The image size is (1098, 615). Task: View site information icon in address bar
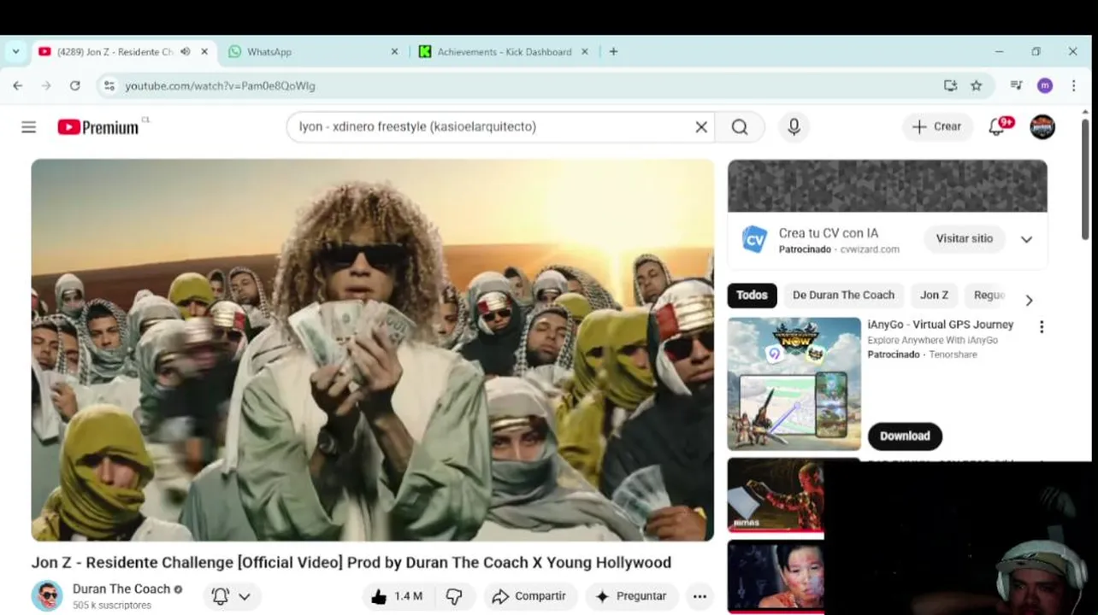108,85
